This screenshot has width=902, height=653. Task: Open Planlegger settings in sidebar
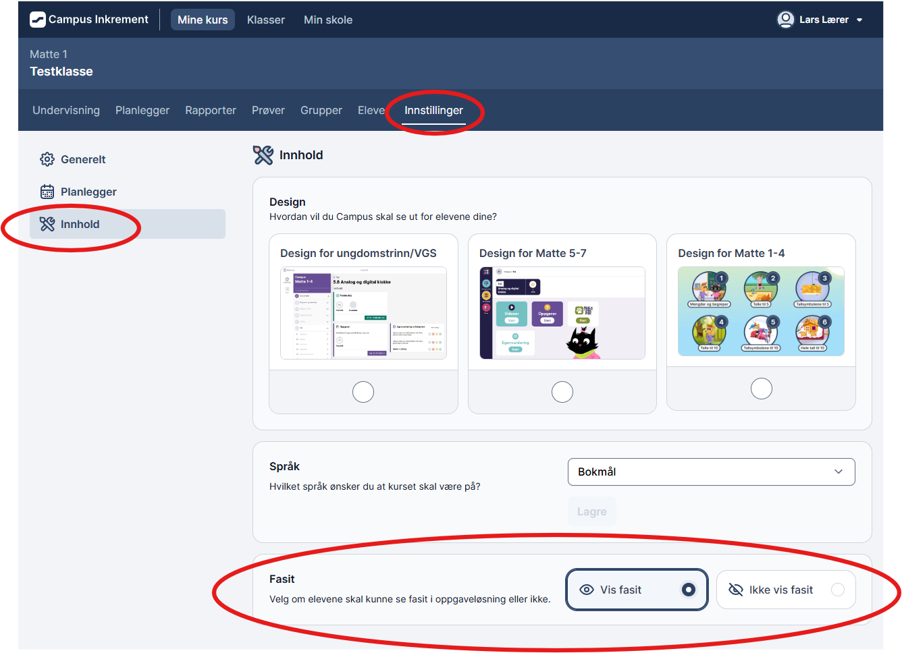[128, 192]
